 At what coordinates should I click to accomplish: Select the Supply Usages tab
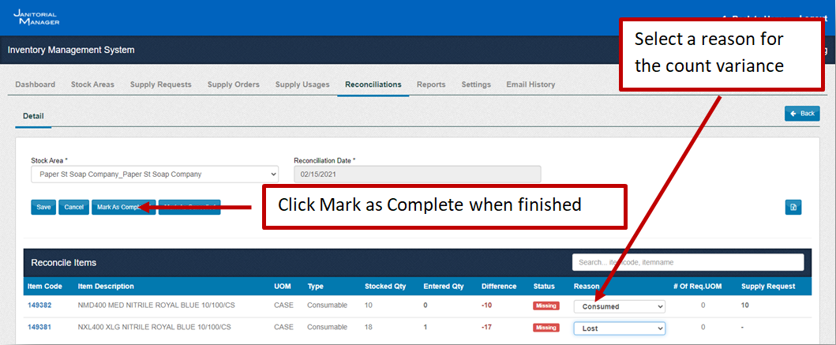coord(302,84)
